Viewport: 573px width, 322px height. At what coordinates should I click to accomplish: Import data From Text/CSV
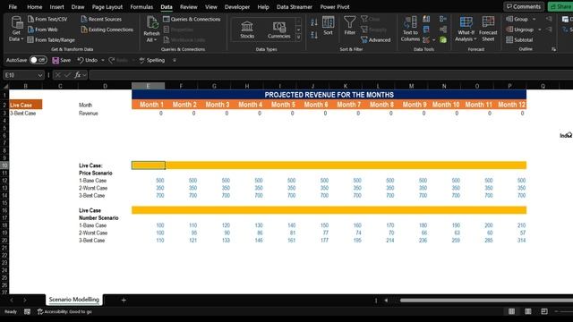tap(47, 19)
